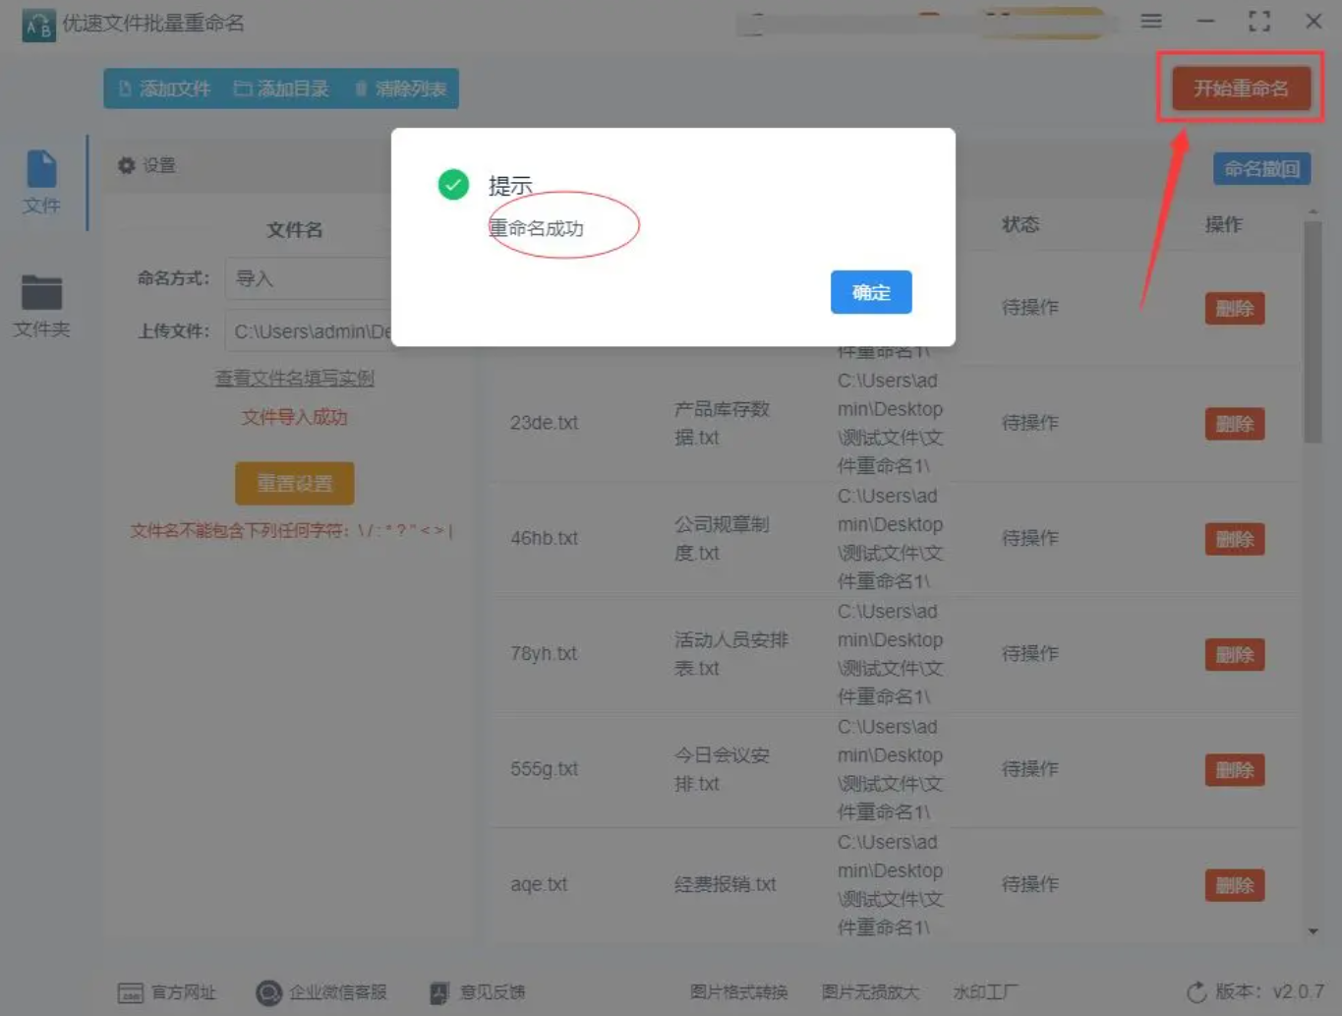Click the 重命名成功 message in dialog
This screenshot has height=1016, width=1342.
(537, 228)
